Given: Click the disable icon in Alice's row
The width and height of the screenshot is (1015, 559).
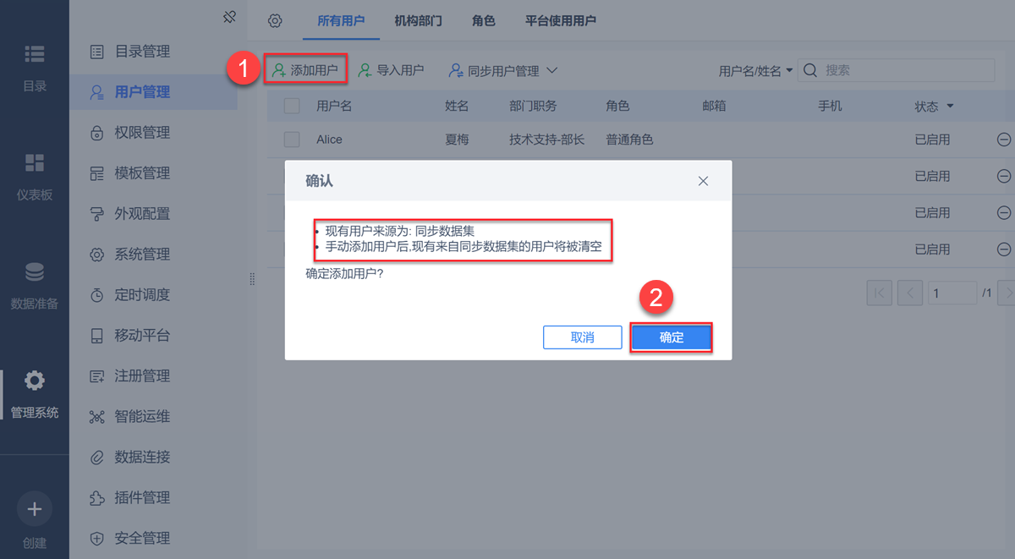Looking at the screenshot, I should tap(1004, 140).
